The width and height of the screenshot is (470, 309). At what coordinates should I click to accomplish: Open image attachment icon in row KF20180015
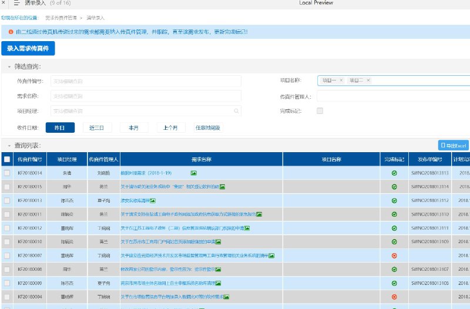tap(222, 187)
